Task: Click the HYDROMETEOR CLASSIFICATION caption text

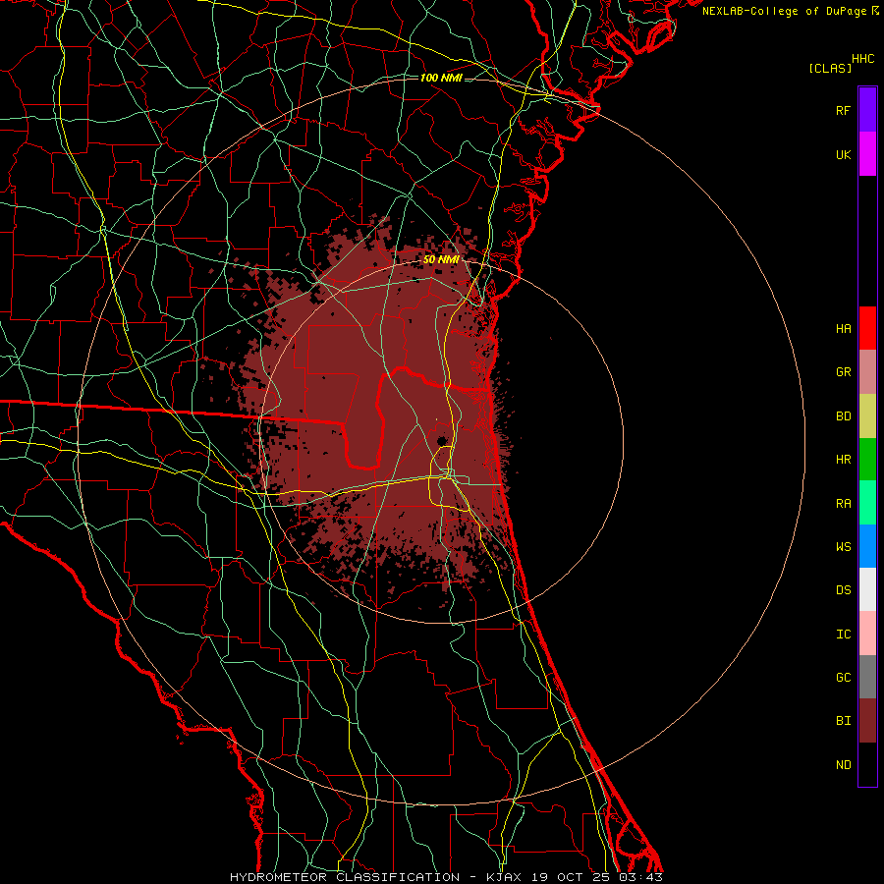Action: click(345, 877)
